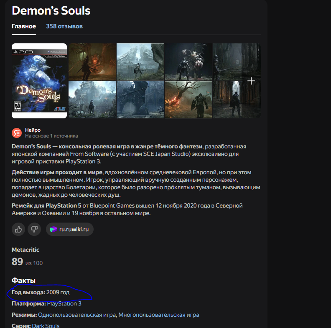Screen dimensions: 331x328
Task: Open the PS3 Demon's Souls cover image
Action: (x=39, y=81)
